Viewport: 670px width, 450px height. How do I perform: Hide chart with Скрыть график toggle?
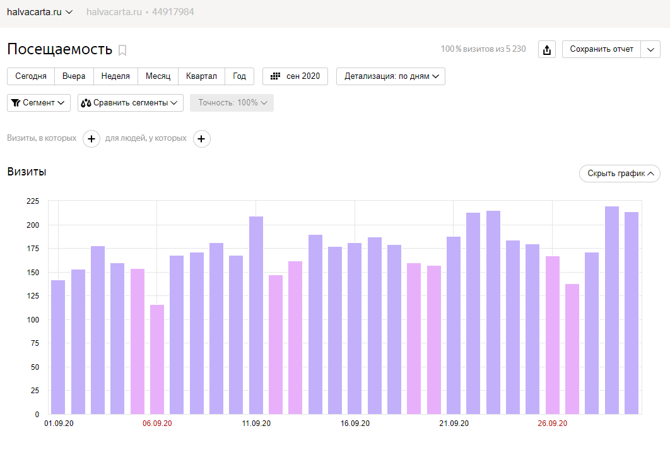pos(619,174)
